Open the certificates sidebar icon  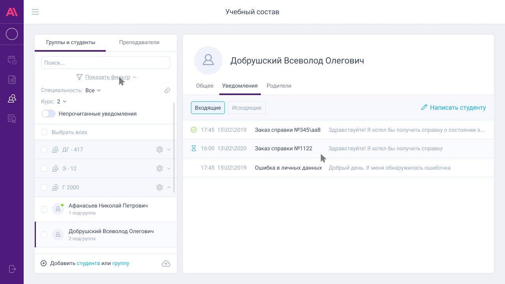pyautogui.click(x=12, y=118)
